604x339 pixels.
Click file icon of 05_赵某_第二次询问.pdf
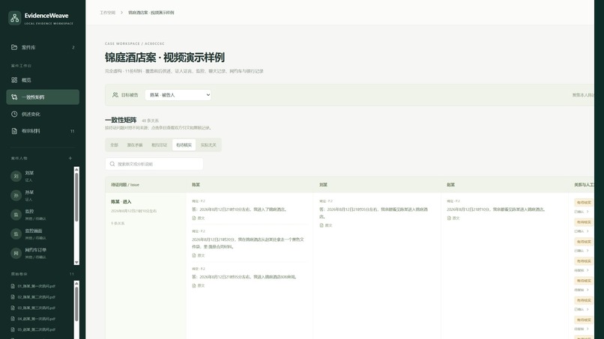click(x=13, y=329)
